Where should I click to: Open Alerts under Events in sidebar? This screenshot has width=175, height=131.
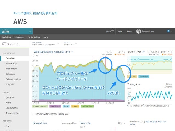pyautogui.click(x=9, y=103)
